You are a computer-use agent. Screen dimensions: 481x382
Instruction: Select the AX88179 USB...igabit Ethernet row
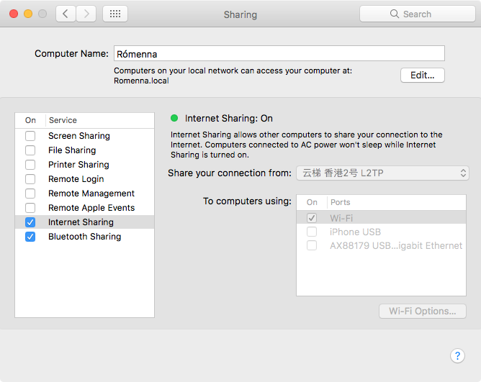click(382, 245)
